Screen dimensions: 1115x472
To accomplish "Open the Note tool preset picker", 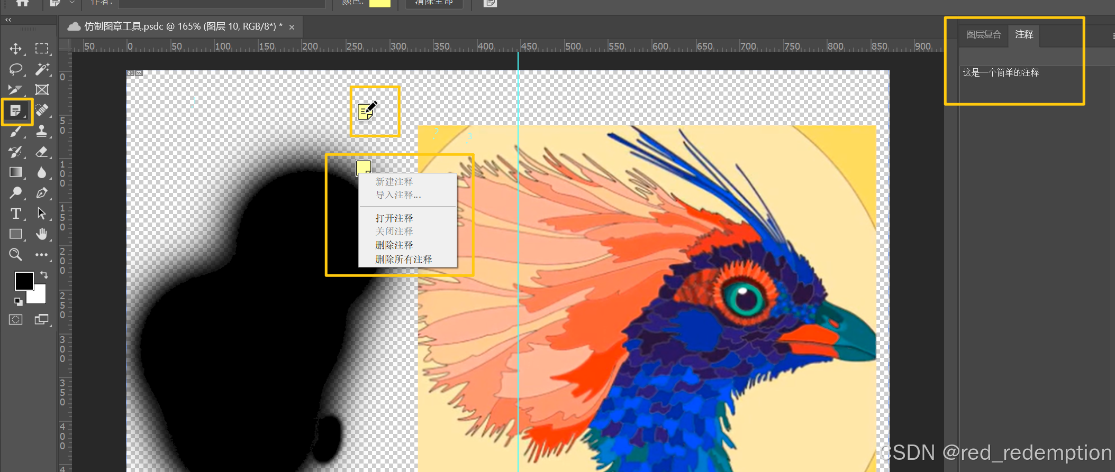I will tap(55, 3).
